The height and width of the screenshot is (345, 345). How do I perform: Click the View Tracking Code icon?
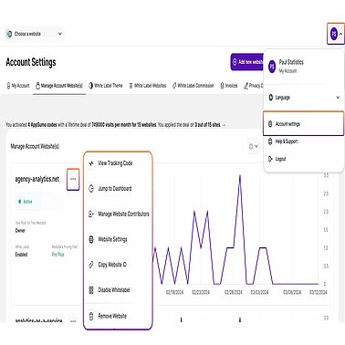click(x=91, y=163)
